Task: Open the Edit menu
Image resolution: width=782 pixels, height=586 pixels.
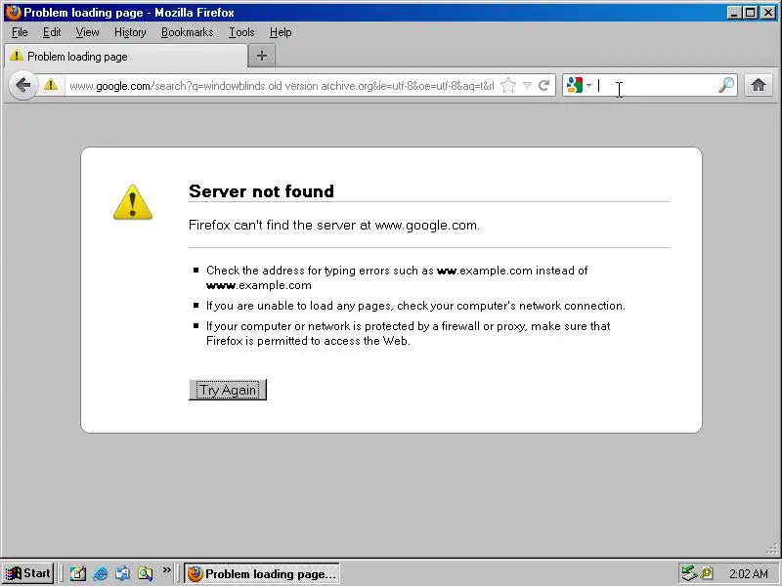Action: [52, 32]
